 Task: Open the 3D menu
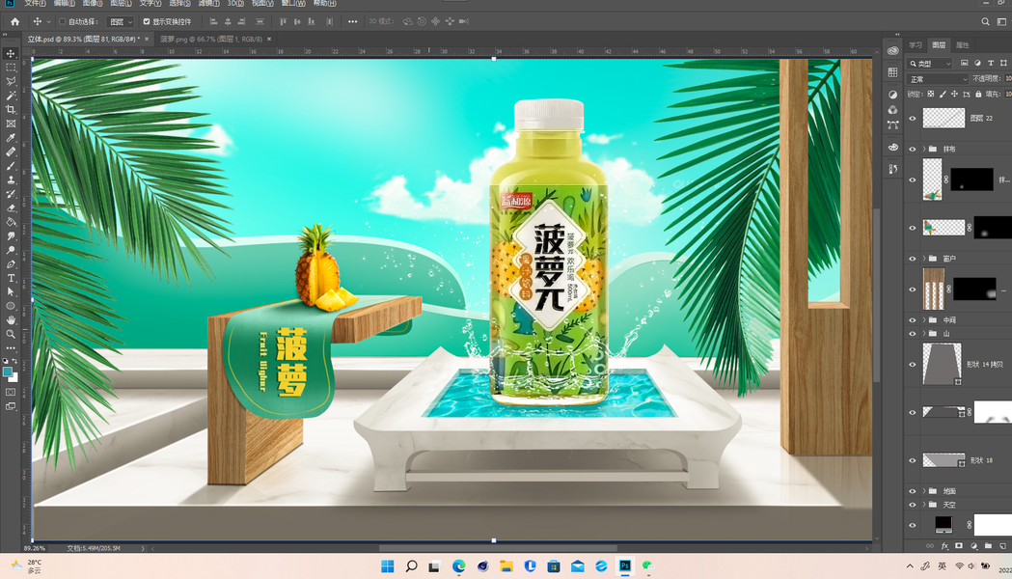click(235, 3)
